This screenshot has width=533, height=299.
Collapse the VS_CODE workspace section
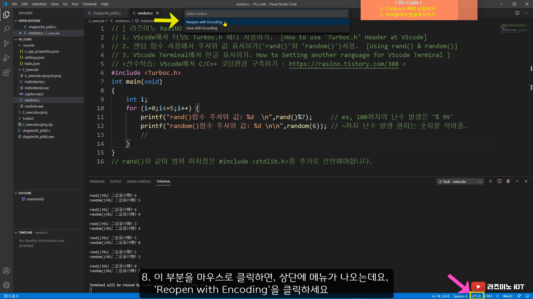(25, 39)
